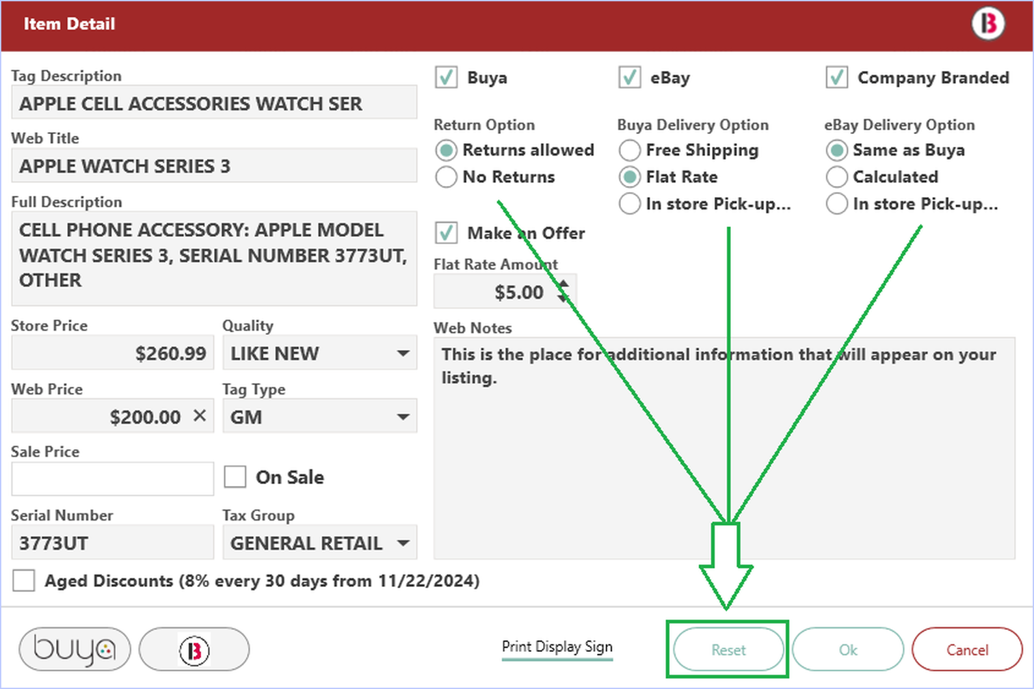The image size is (1034, 689).
Task: Enable the Aged Discounts checkbox
Action: (x=24, y=580)
